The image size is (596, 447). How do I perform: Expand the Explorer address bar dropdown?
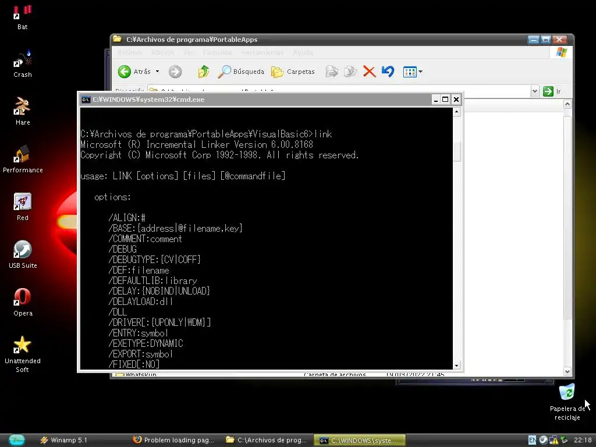(x=534, y=91)
